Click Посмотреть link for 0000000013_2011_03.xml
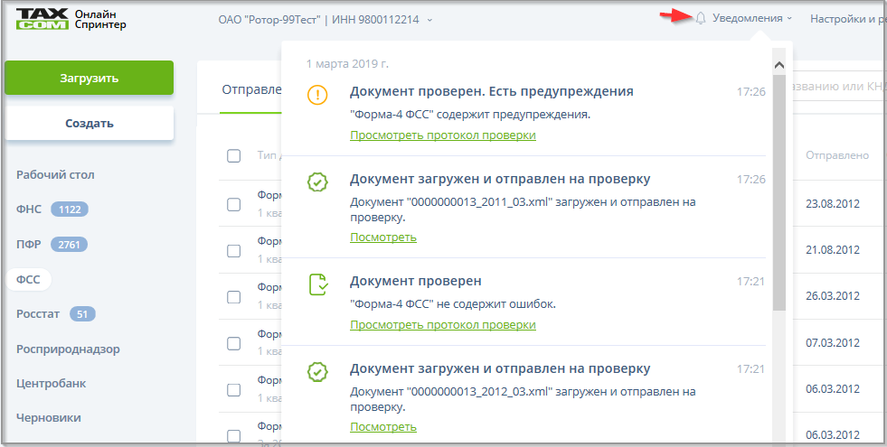Screen dimensions: 887x447 point(382,237)
